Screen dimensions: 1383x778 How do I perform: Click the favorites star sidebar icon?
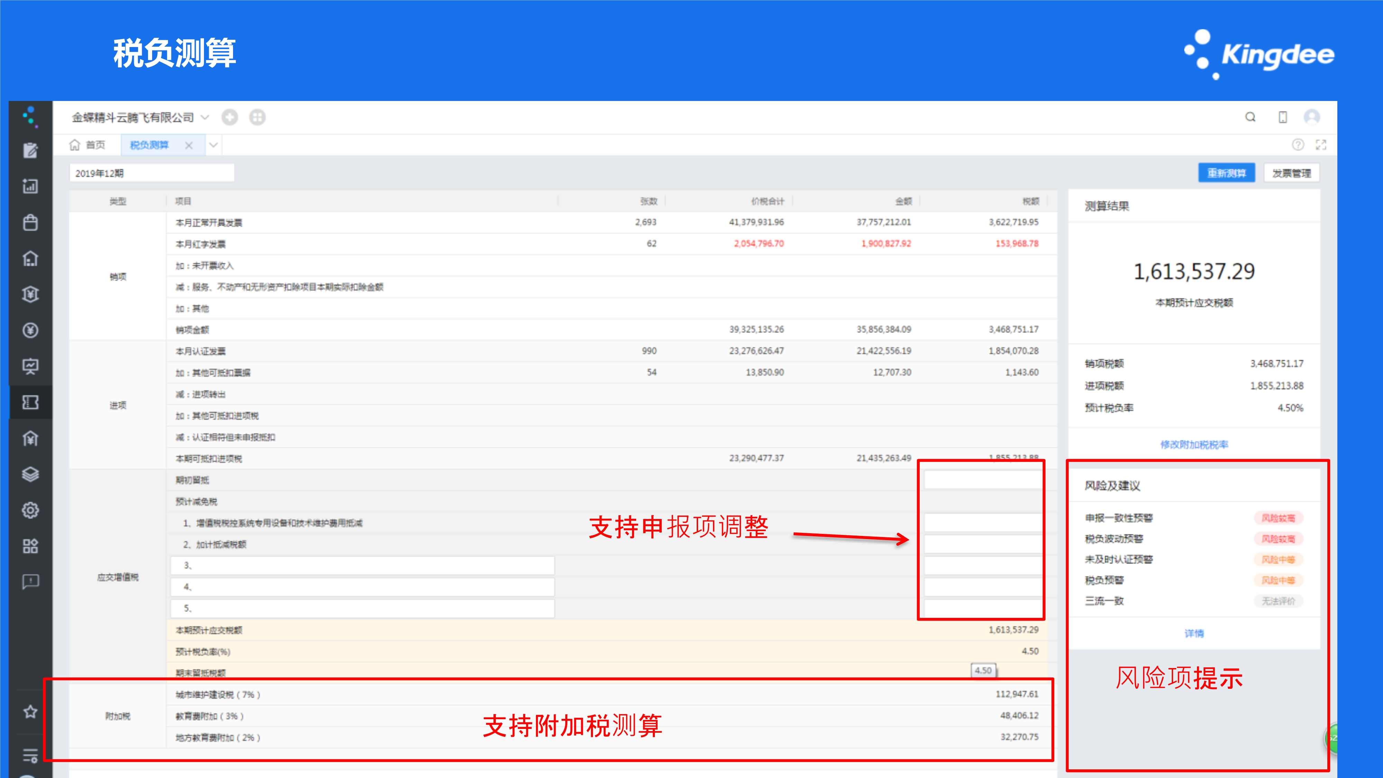(x=30, y=712)
